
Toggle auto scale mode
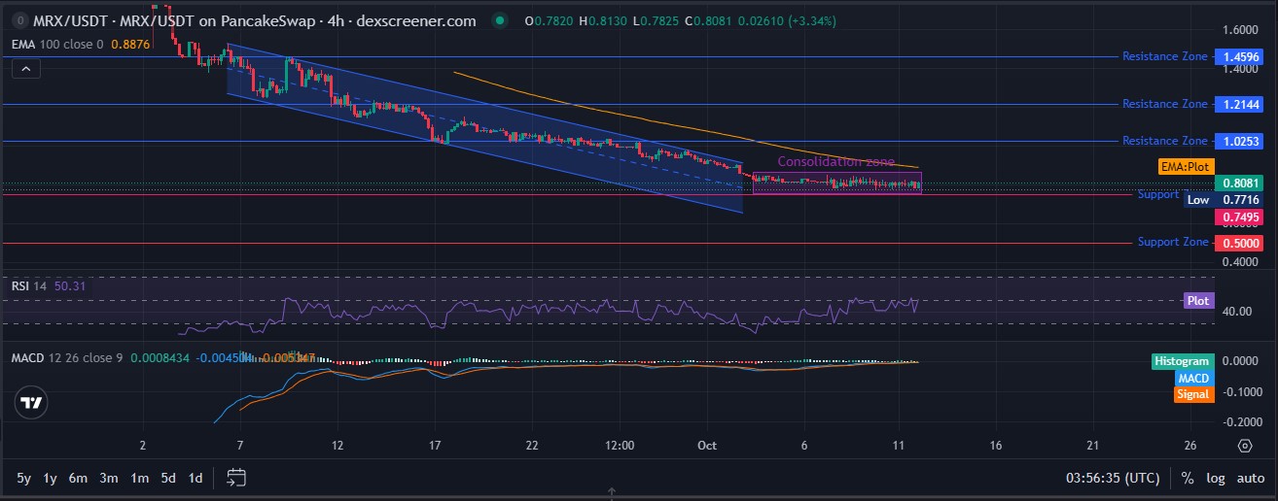click(x=1251, y=478)
